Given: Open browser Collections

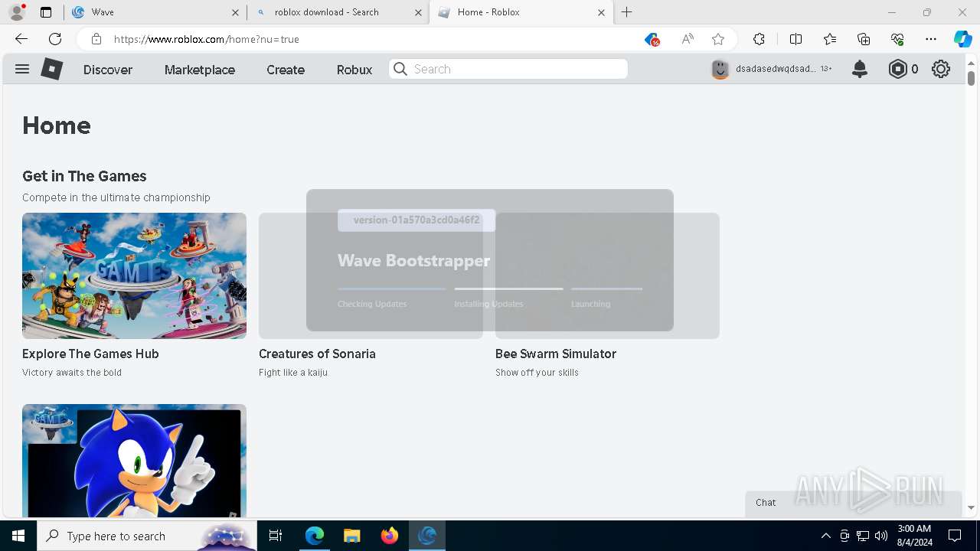Looking at the screenshot, I should click(864, 39).
